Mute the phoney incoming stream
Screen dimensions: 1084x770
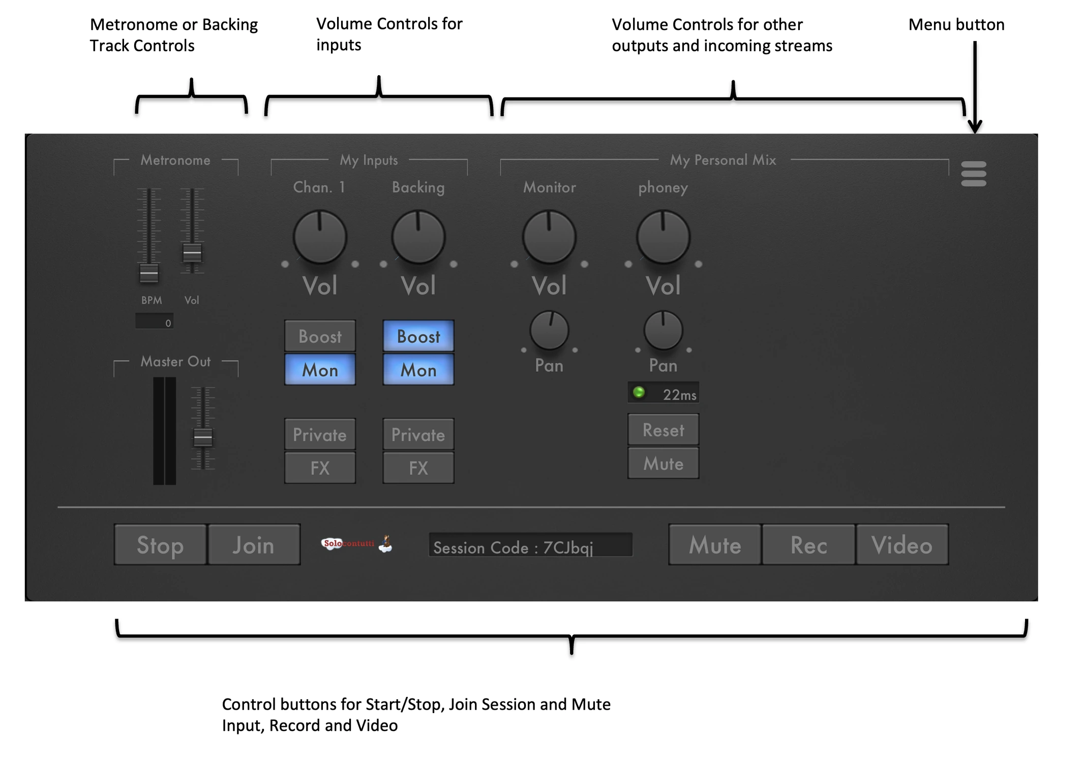pos(663,463)
